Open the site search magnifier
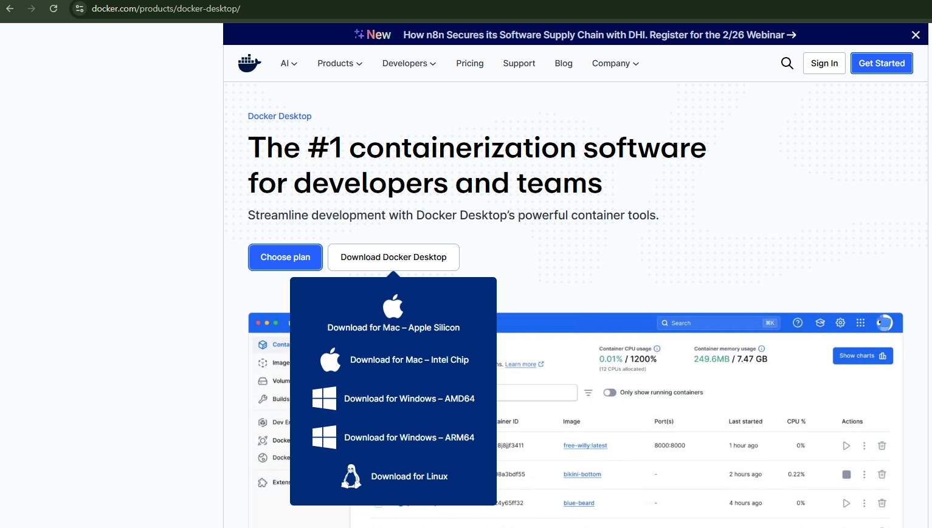This screenshot has width=932, height=528. tap(787, 63)
